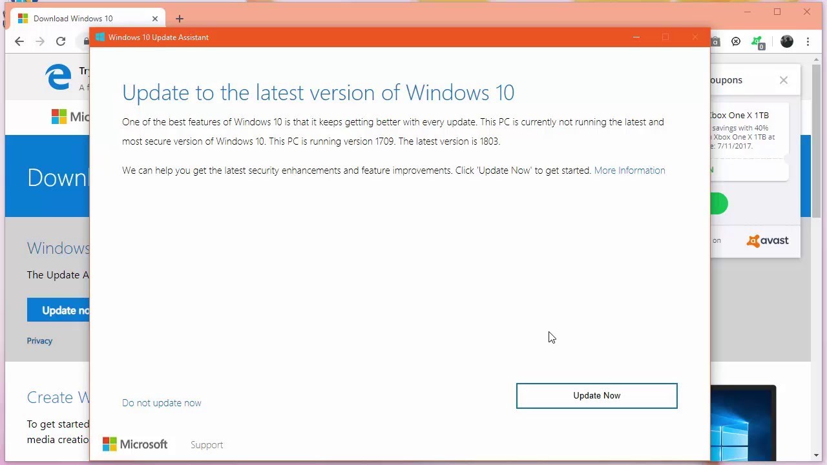
Task: Close the Chrome browser window
Action: coord(807,12)
